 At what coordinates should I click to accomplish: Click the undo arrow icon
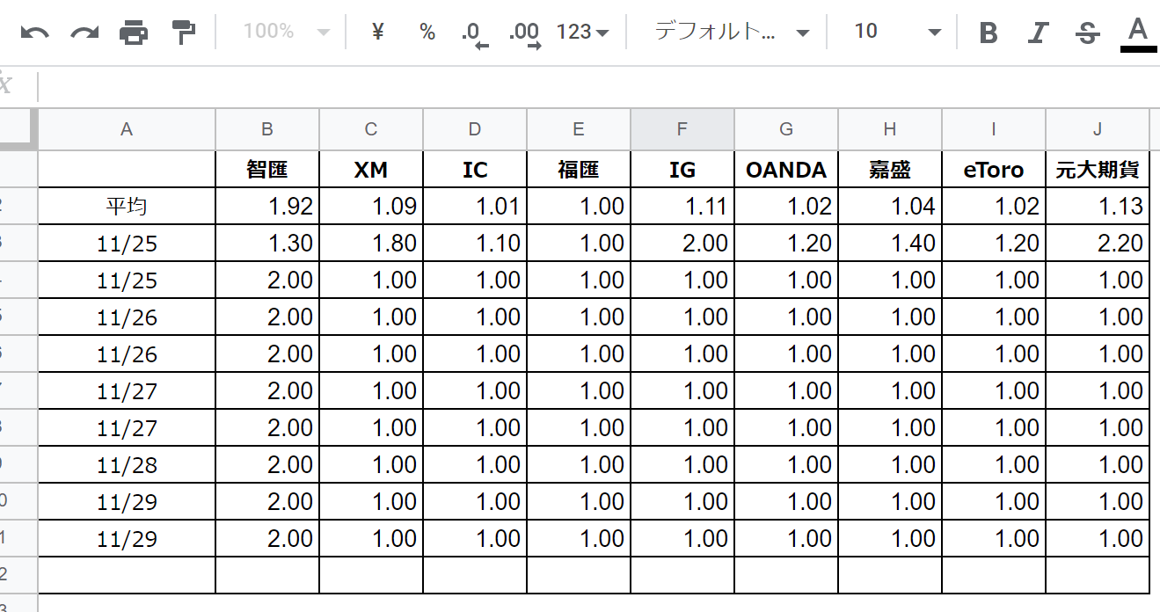[x=35, y=33]
